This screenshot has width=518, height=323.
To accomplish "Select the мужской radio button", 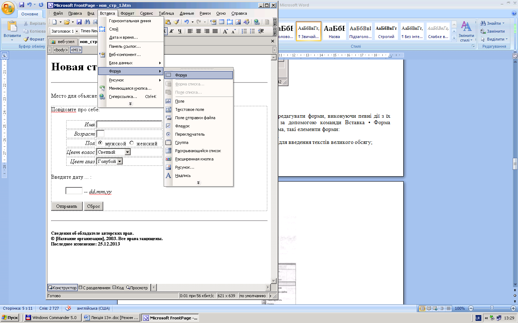I will point(100,143).
